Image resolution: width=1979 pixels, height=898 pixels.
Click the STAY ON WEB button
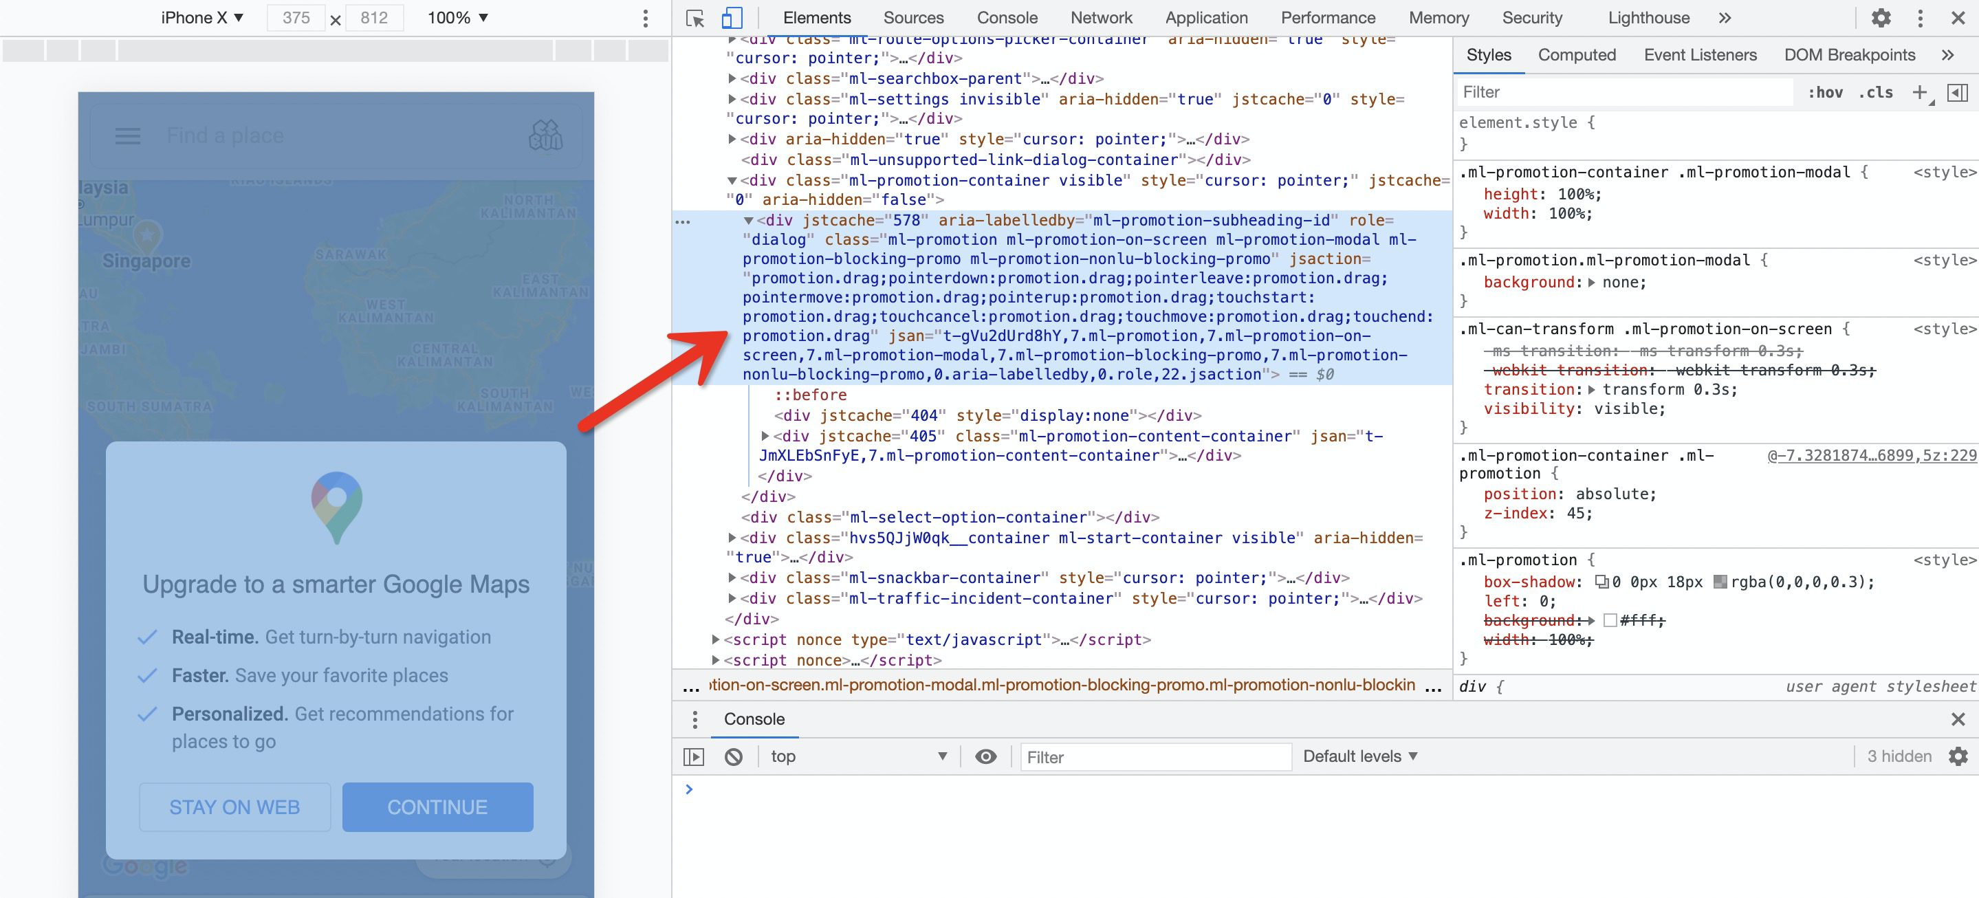[x=234, y=807]
